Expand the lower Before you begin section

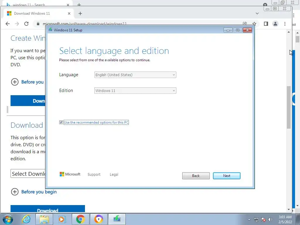[x=15, y=192]
